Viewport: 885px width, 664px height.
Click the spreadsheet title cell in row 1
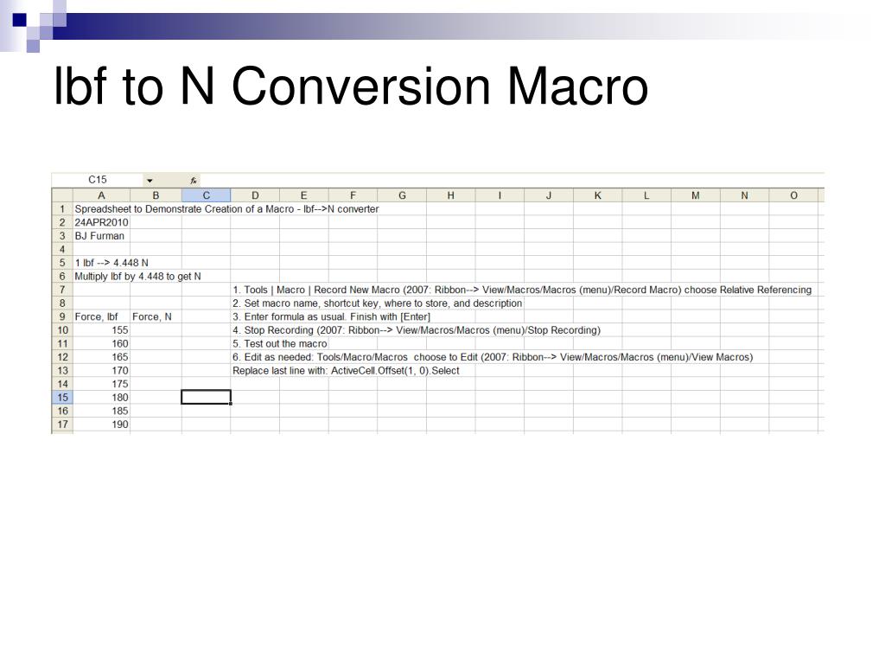[227, 209]
